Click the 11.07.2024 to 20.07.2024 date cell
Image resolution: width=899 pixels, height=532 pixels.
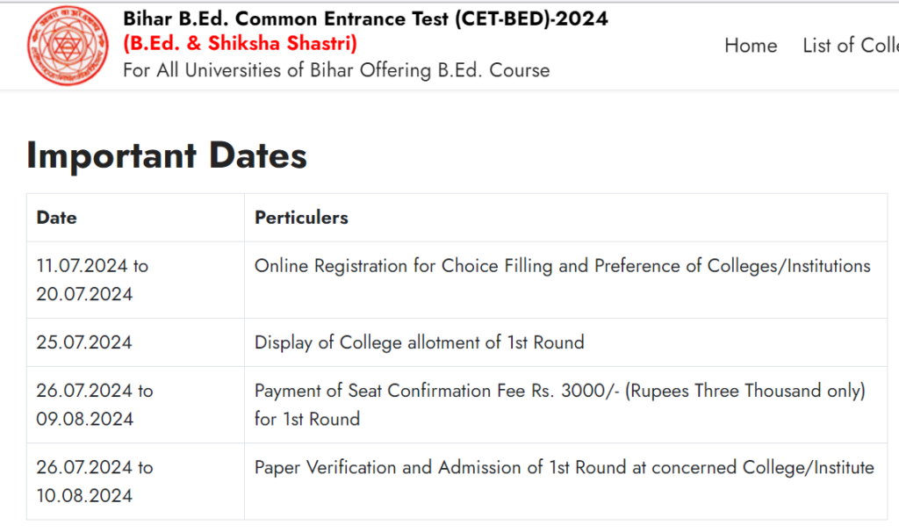(94, 279)
